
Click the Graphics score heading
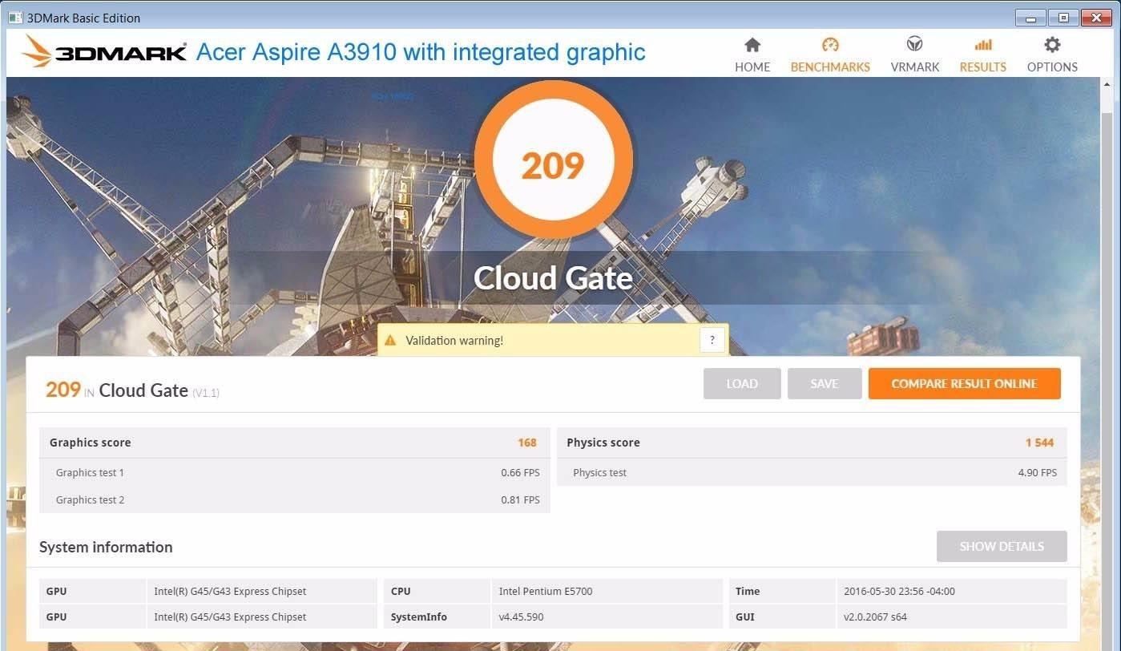click(90, 443)
